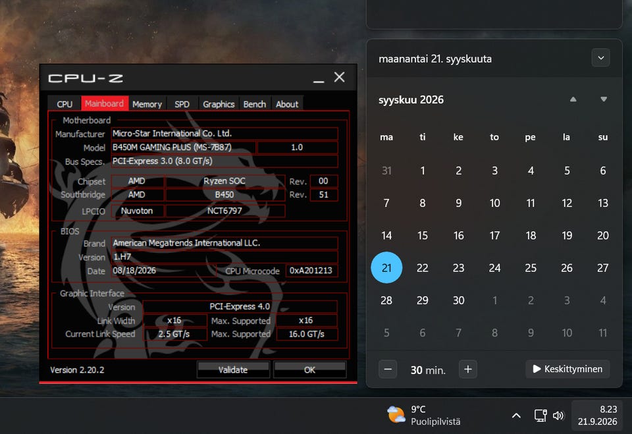Click the Validate button

pos(233,369)
